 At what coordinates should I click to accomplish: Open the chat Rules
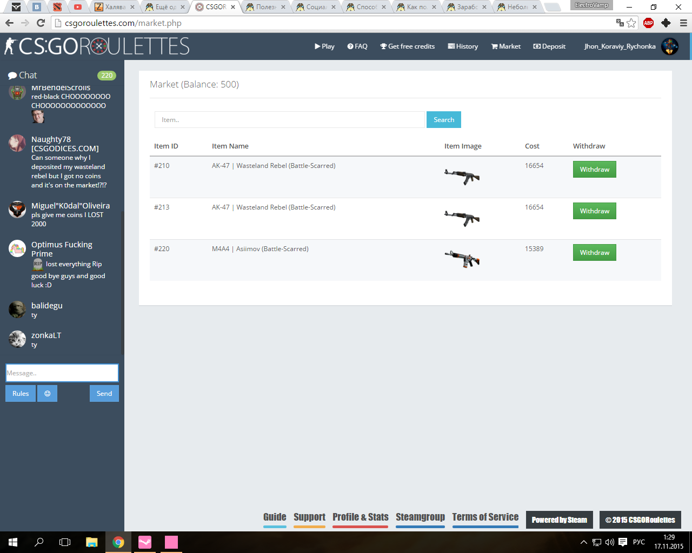(21, 394)
